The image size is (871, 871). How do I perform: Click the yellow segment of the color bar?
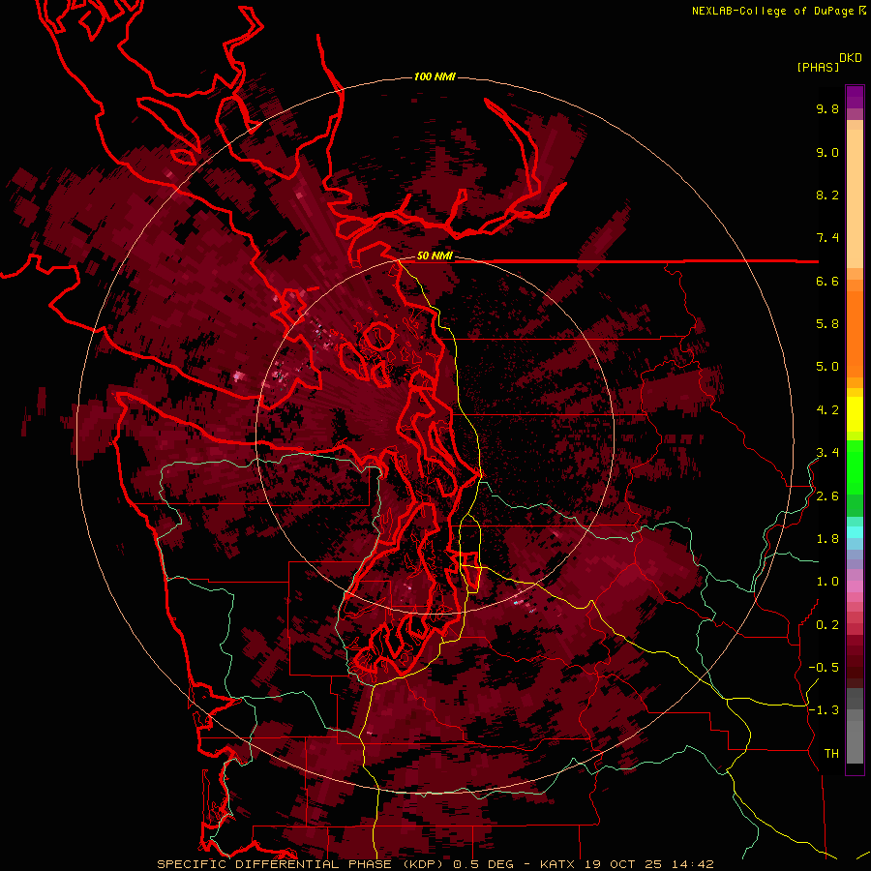[x=855, y=414]
